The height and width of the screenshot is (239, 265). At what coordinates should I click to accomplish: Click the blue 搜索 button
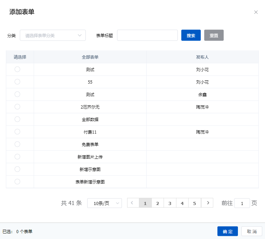[x=191, y=35]
